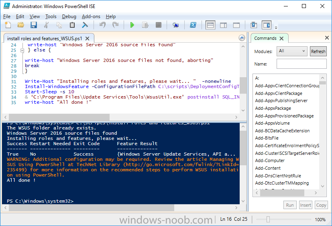This screenshot has height=226, width=332.
Task: Click command list scrollbar down arrow
Action: coord(322,186)
